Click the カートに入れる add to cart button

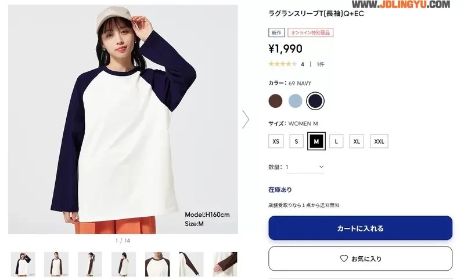coord(361,228)
